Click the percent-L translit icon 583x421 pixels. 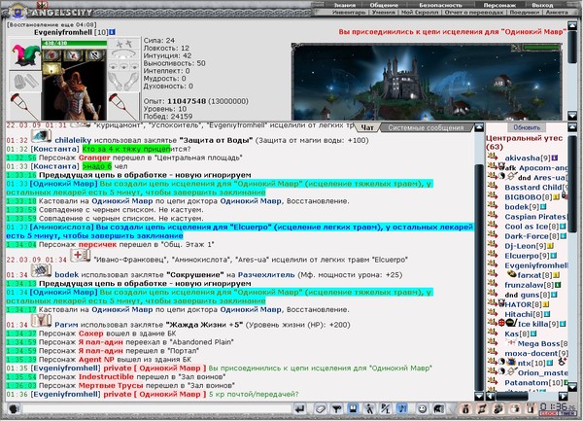point(385,409)
